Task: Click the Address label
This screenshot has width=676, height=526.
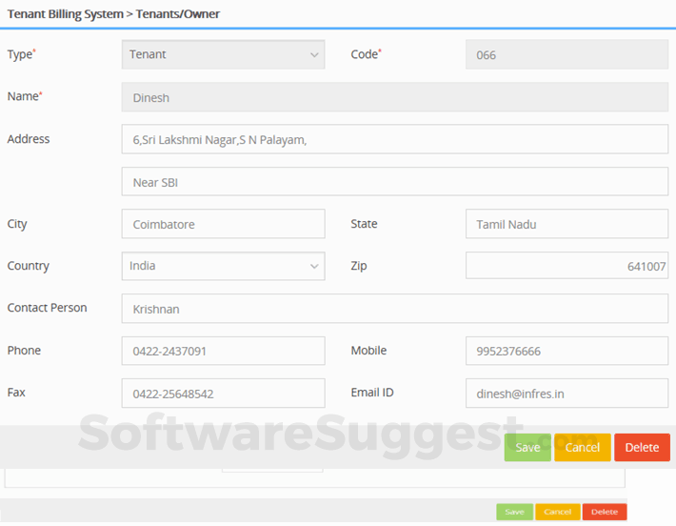Action: [x=29, y=139]
